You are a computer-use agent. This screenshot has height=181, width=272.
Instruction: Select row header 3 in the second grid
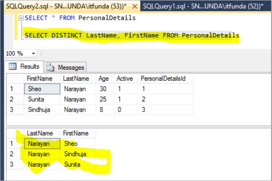click(x=15, y=164)
